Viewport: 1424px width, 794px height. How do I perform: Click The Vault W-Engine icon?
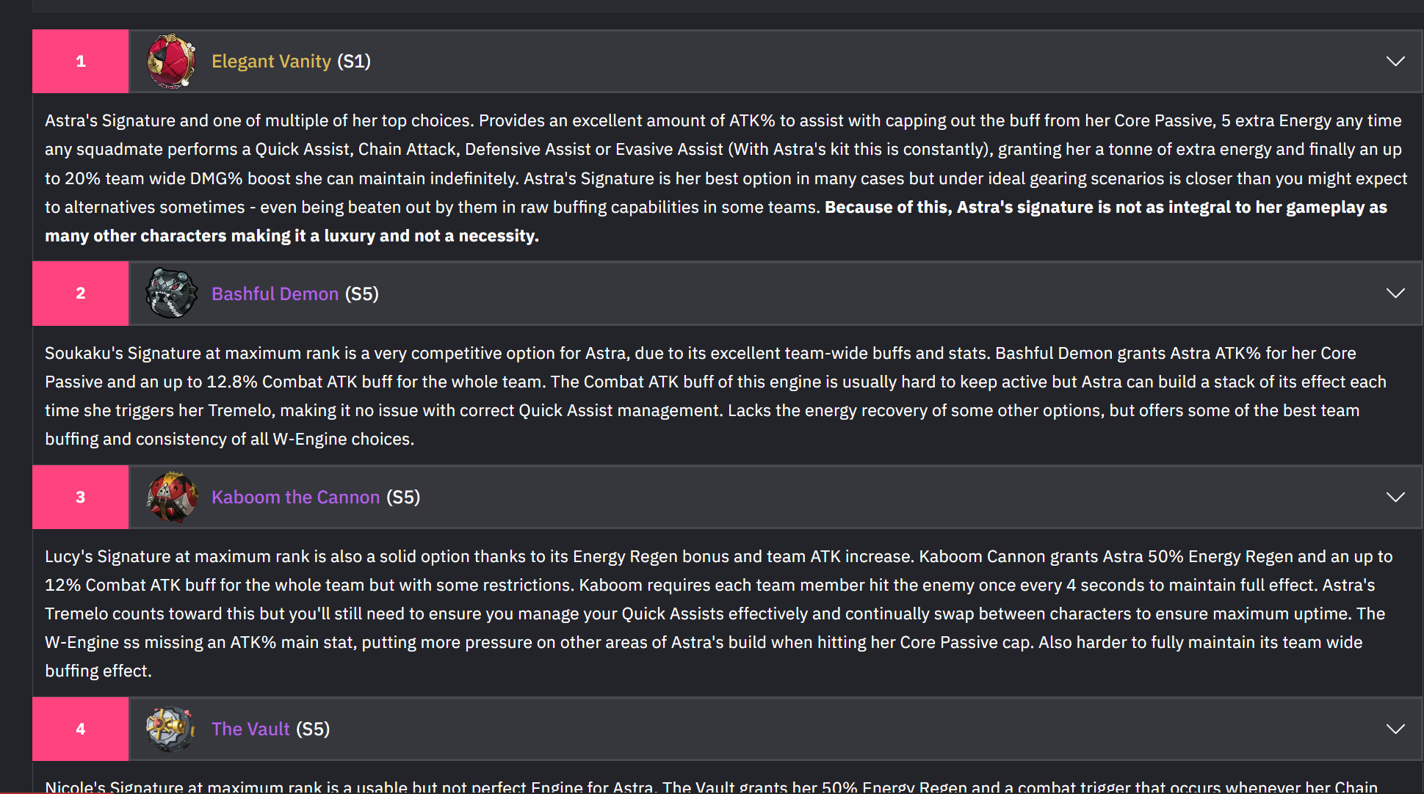pyautogui.click(x=170, y=729)
